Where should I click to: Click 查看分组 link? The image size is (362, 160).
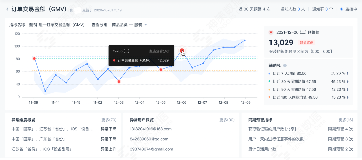[100, 25]
